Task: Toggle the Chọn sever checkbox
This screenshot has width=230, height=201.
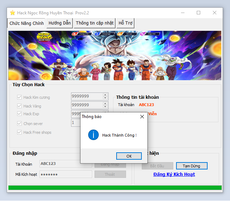Action: pyautogui.click(x=19, y=124)
